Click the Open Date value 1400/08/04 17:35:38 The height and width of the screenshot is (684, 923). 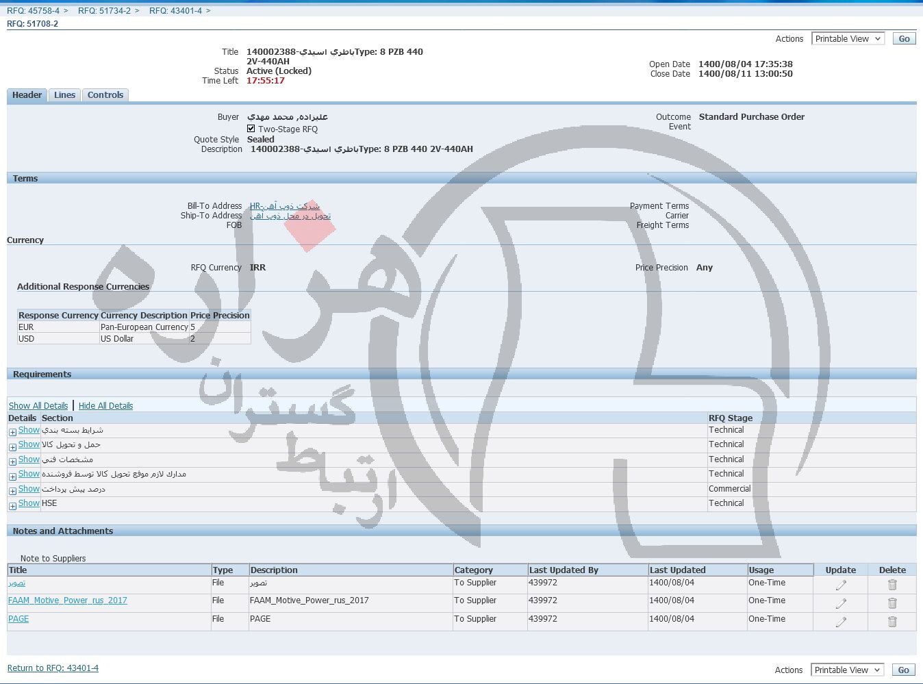(x=746, y=64)
